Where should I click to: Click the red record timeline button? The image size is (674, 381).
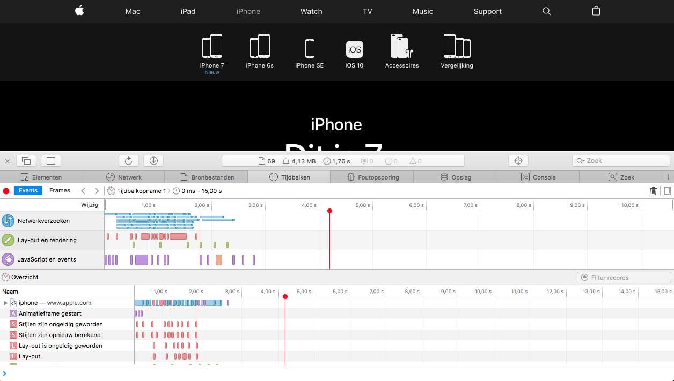(x=6, y=191)
